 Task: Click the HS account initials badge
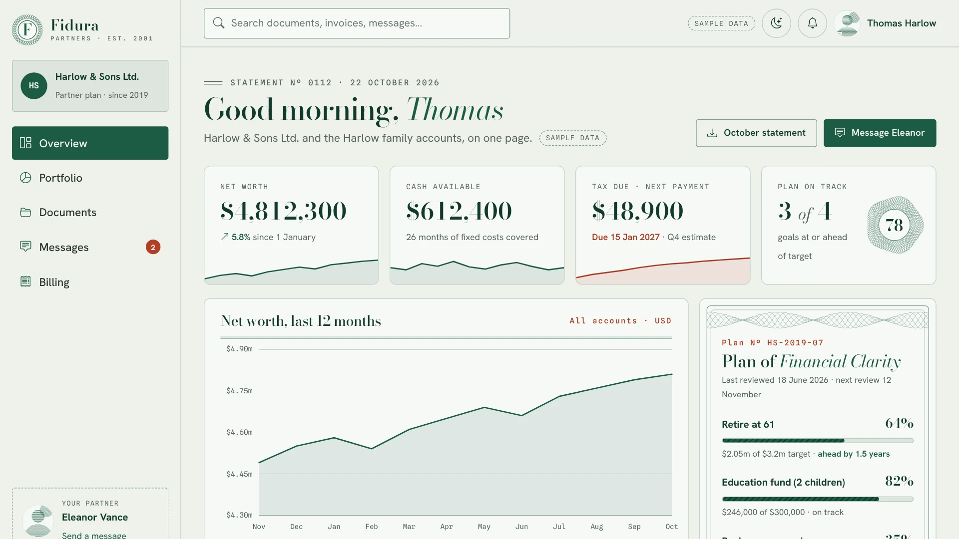coord(34,86)
